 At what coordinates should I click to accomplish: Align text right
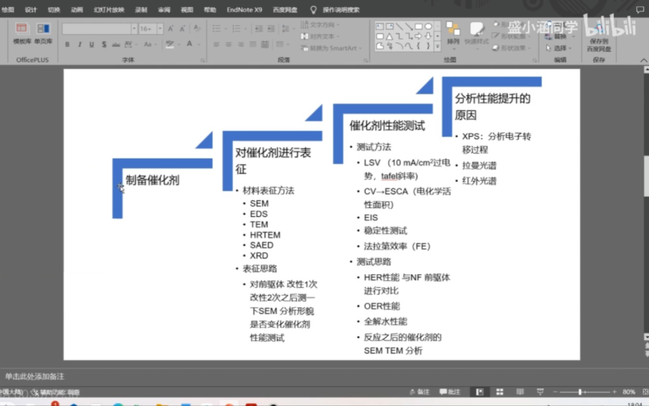tap(241, 45)
